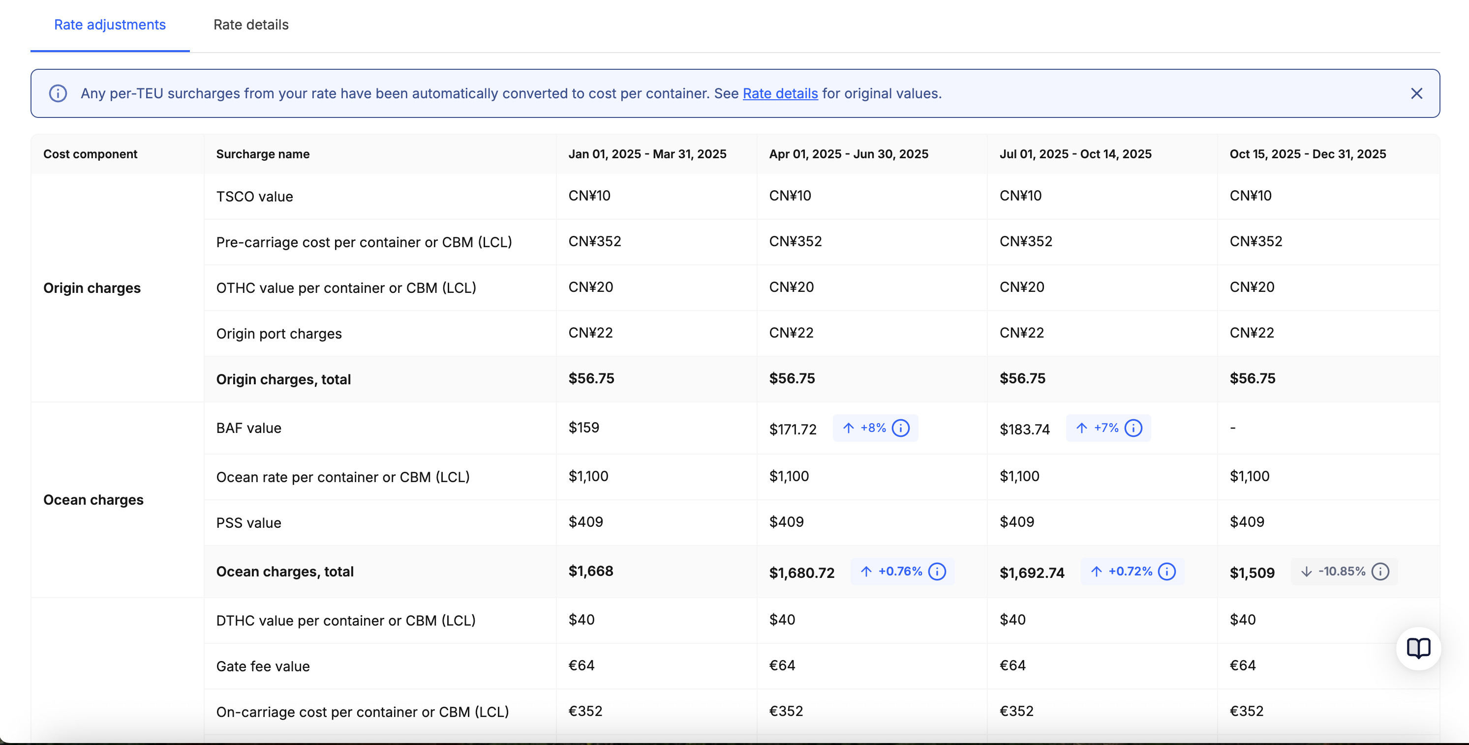The image size is (1469, 745).
Task: Open the help book floating icon
Action: [1418, 648]
